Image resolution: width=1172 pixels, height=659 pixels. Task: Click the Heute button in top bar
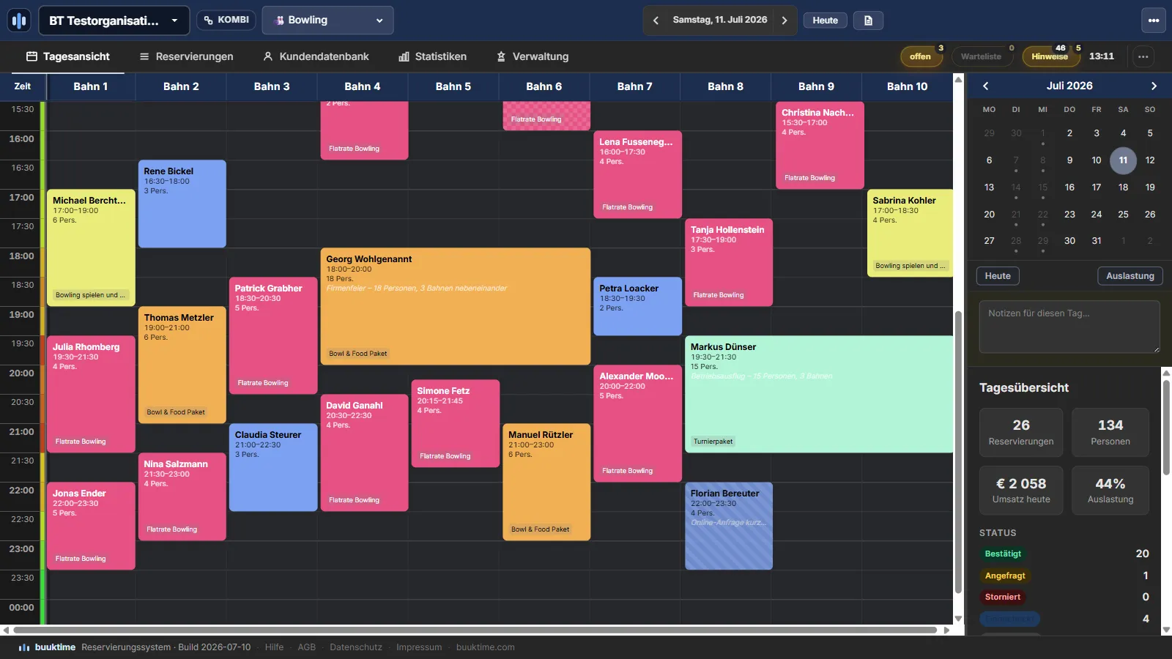click(825, 21)
